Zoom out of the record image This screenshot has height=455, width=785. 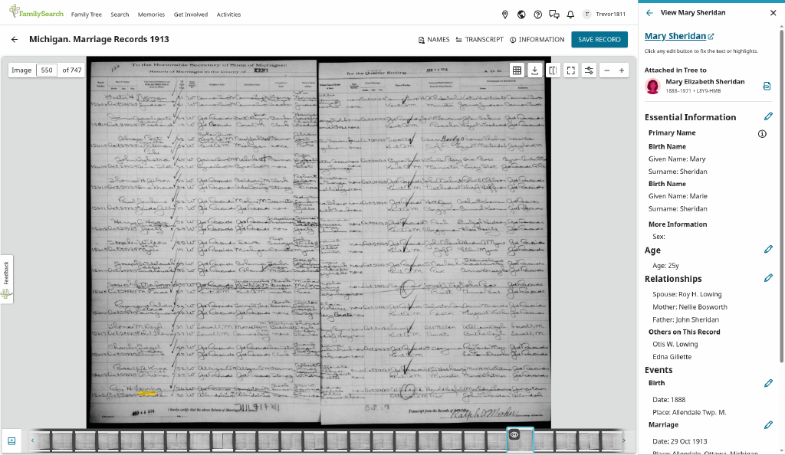(x=607, y=70)
